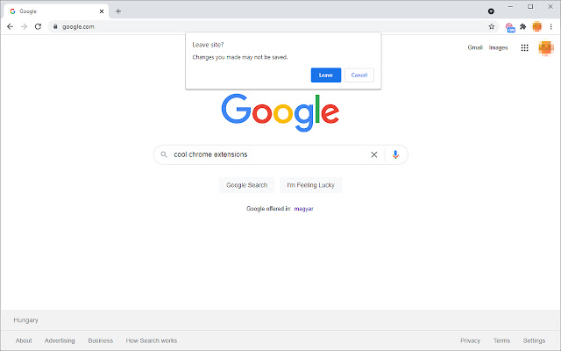Open the Chrome profile avatar in toolbar
Screen dimensions: 561x351
(537, 26)
